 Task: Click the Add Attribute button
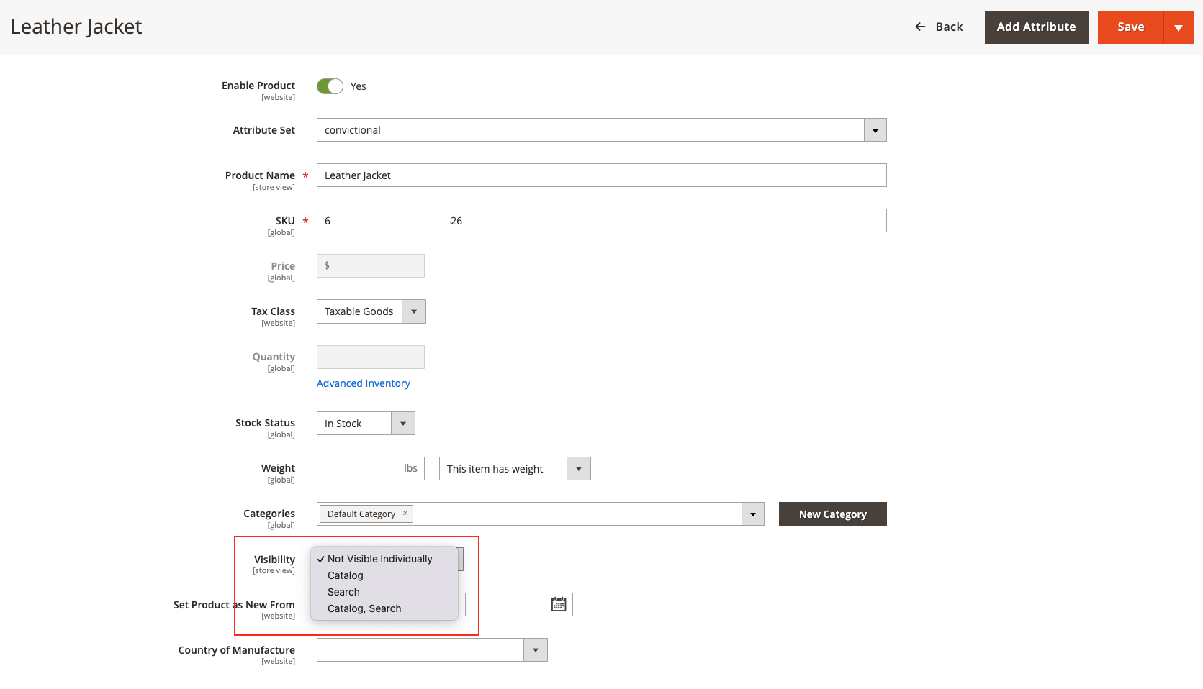(x=1036, y=27)
